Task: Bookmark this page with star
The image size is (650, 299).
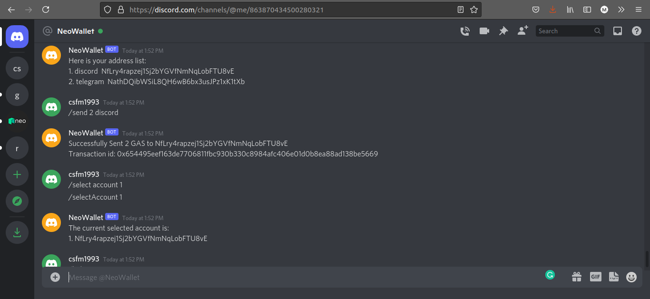Action: (x=473, y=10)
